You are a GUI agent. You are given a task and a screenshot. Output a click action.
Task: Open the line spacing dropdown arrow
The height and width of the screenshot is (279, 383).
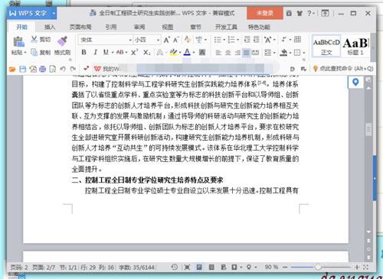tap(275, 53)
